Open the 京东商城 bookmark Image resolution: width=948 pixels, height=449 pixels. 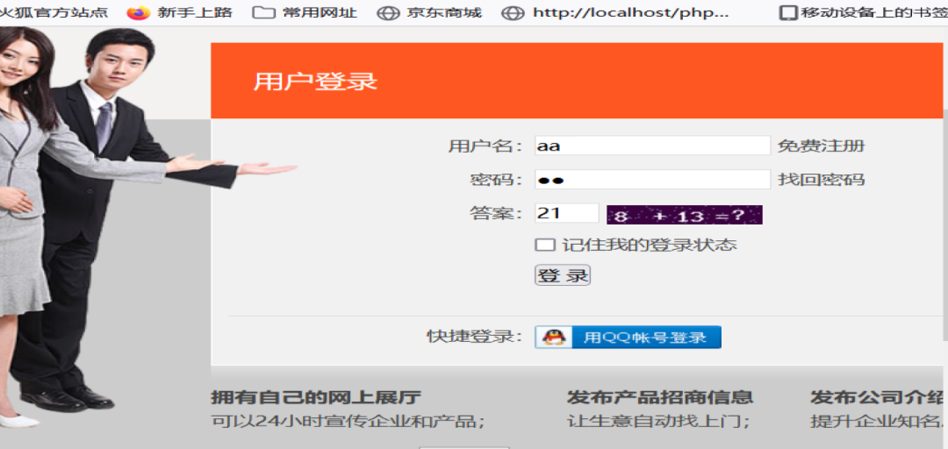429,12
